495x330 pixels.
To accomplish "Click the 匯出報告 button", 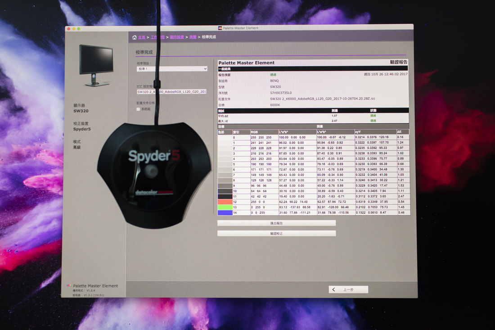I will 276,223.
